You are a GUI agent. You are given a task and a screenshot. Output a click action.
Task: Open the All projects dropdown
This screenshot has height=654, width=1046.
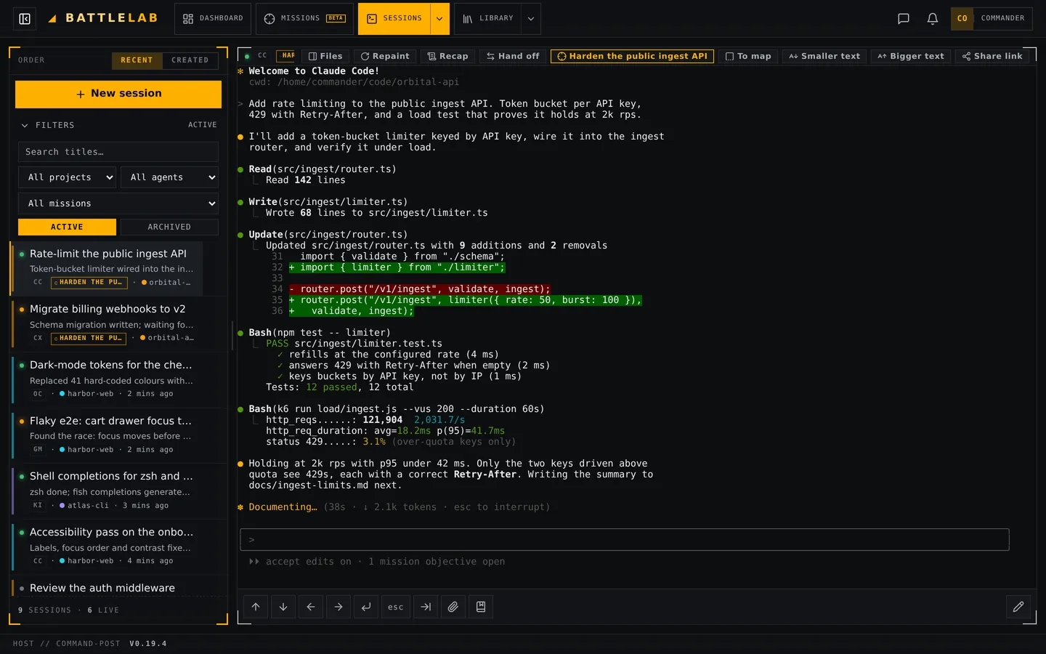click(68, 177)
